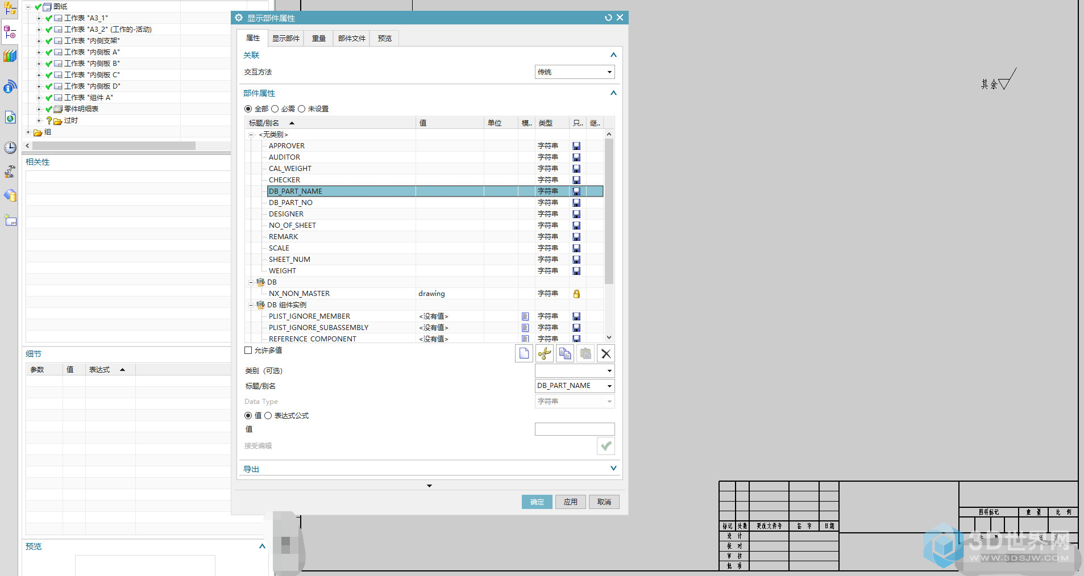
Task: Open the HD3D info tools sidebar icon
Action: (x=10, y=86)
